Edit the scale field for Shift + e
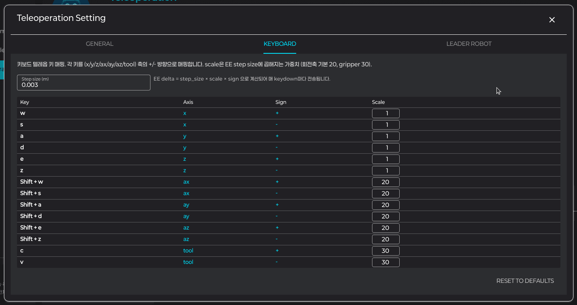The width and height of the screenshot is (577, 305). pos(386,228)
